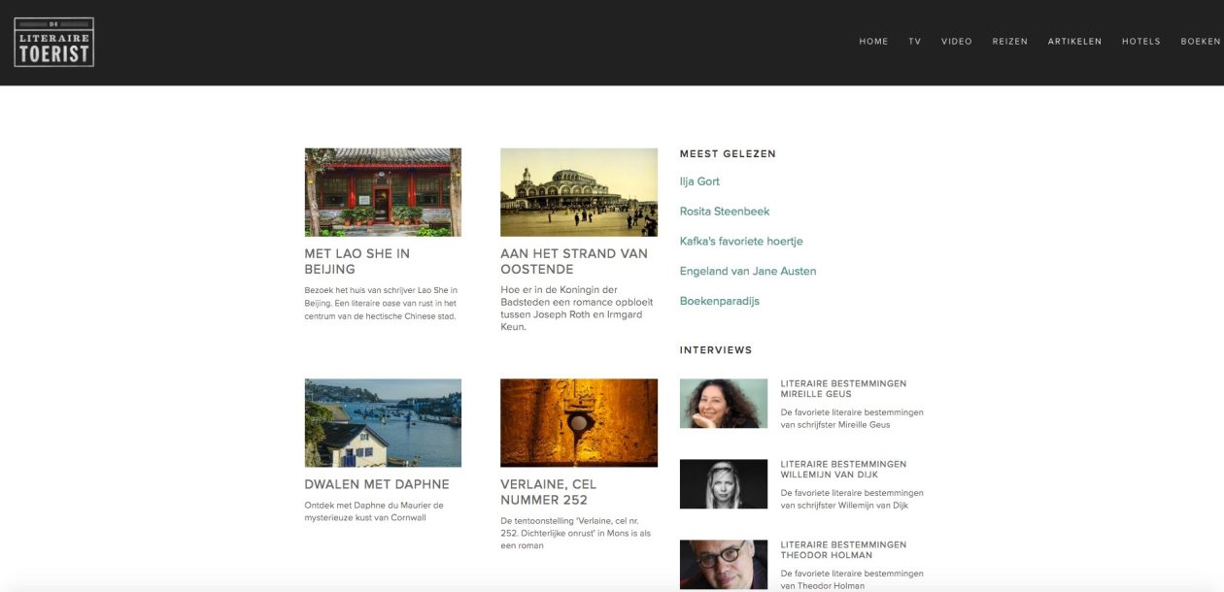Open the Oostende beach postcard image
The image size is (1224, 592).
tap(578, 192)
